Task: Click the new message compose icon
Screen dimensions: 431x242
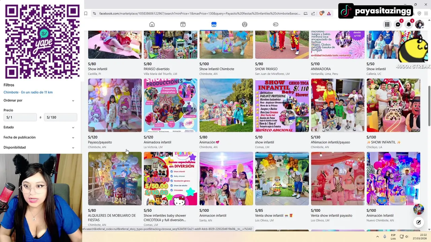Action: (419, 222)
